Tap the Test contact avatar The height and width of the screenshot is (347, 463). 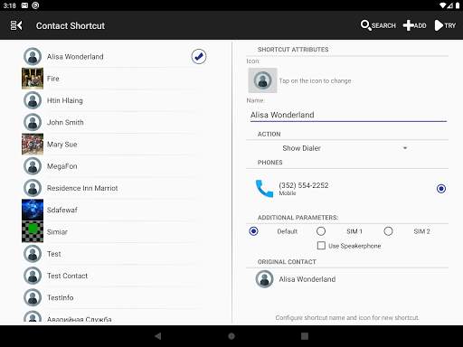pyautogui.click(x=33, y=254)
